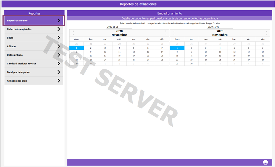The height and width of the screenshot is (167, 275).
Task: Select highlighted day 1 in start-date calendar
Action: (x=77, y=48)
